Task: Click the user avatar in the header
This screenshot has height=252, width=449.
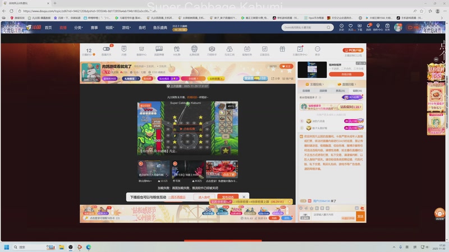Action: [x=398, y=27]
